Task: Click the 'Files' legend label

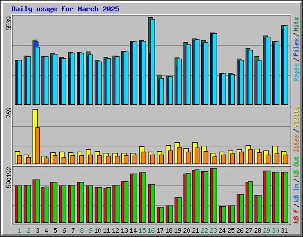Action: tap(296, 47)
